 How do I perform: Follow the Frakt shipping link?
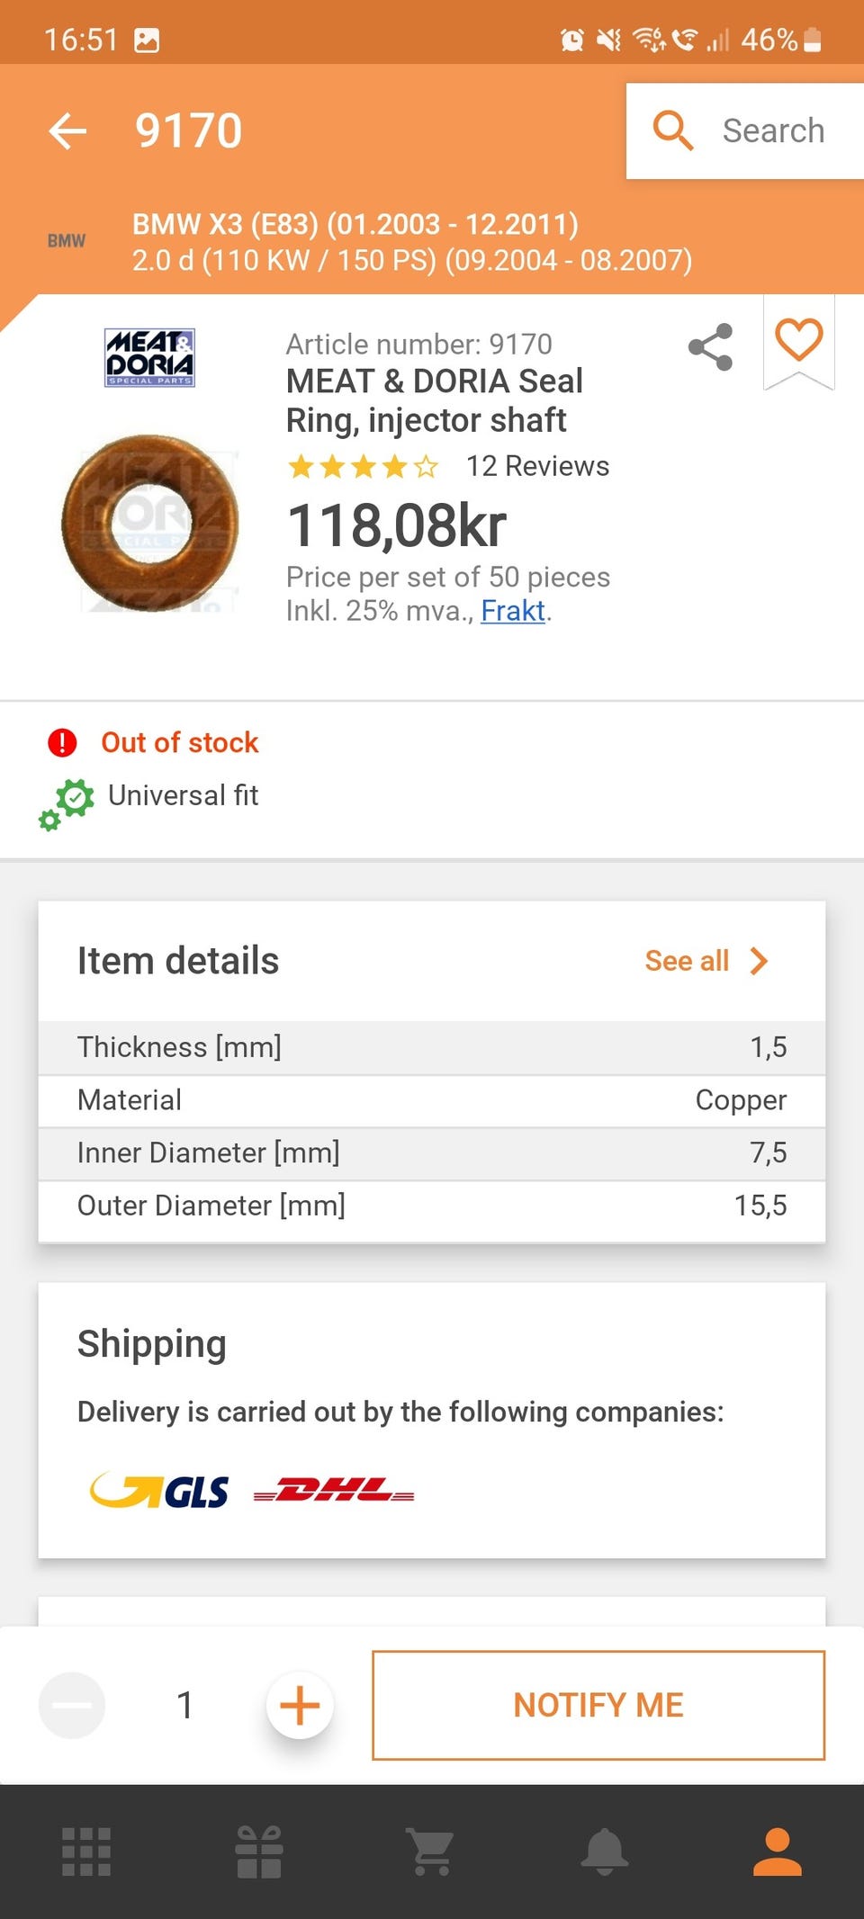[x=513, y=611]
